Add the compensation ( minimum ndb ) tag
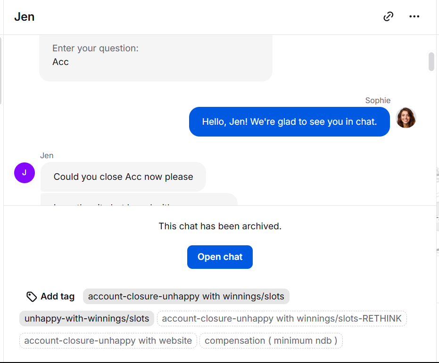 click(x=271, y=340)
